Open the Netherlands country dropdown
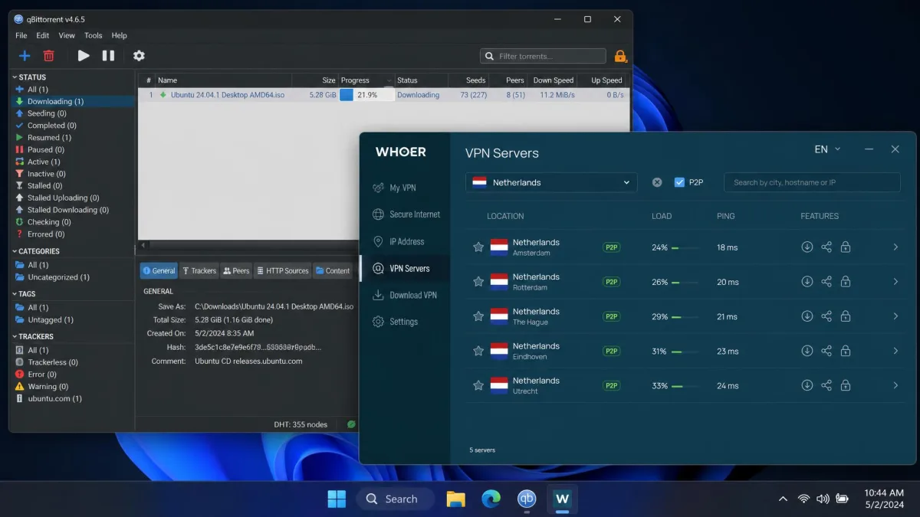The height and width of the screenshot is (517, 920). (x=551, y=182)
